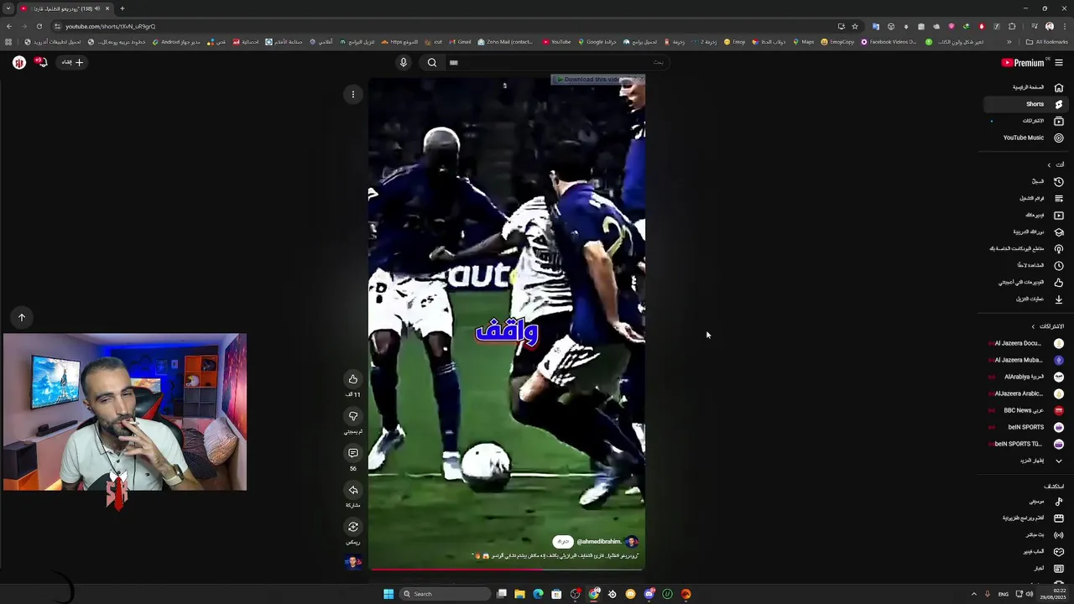Screen dimensions: 1074x604
Task: Click the Subscribe button beside @ahmedibrahim
Action: [x=563, y=542]
